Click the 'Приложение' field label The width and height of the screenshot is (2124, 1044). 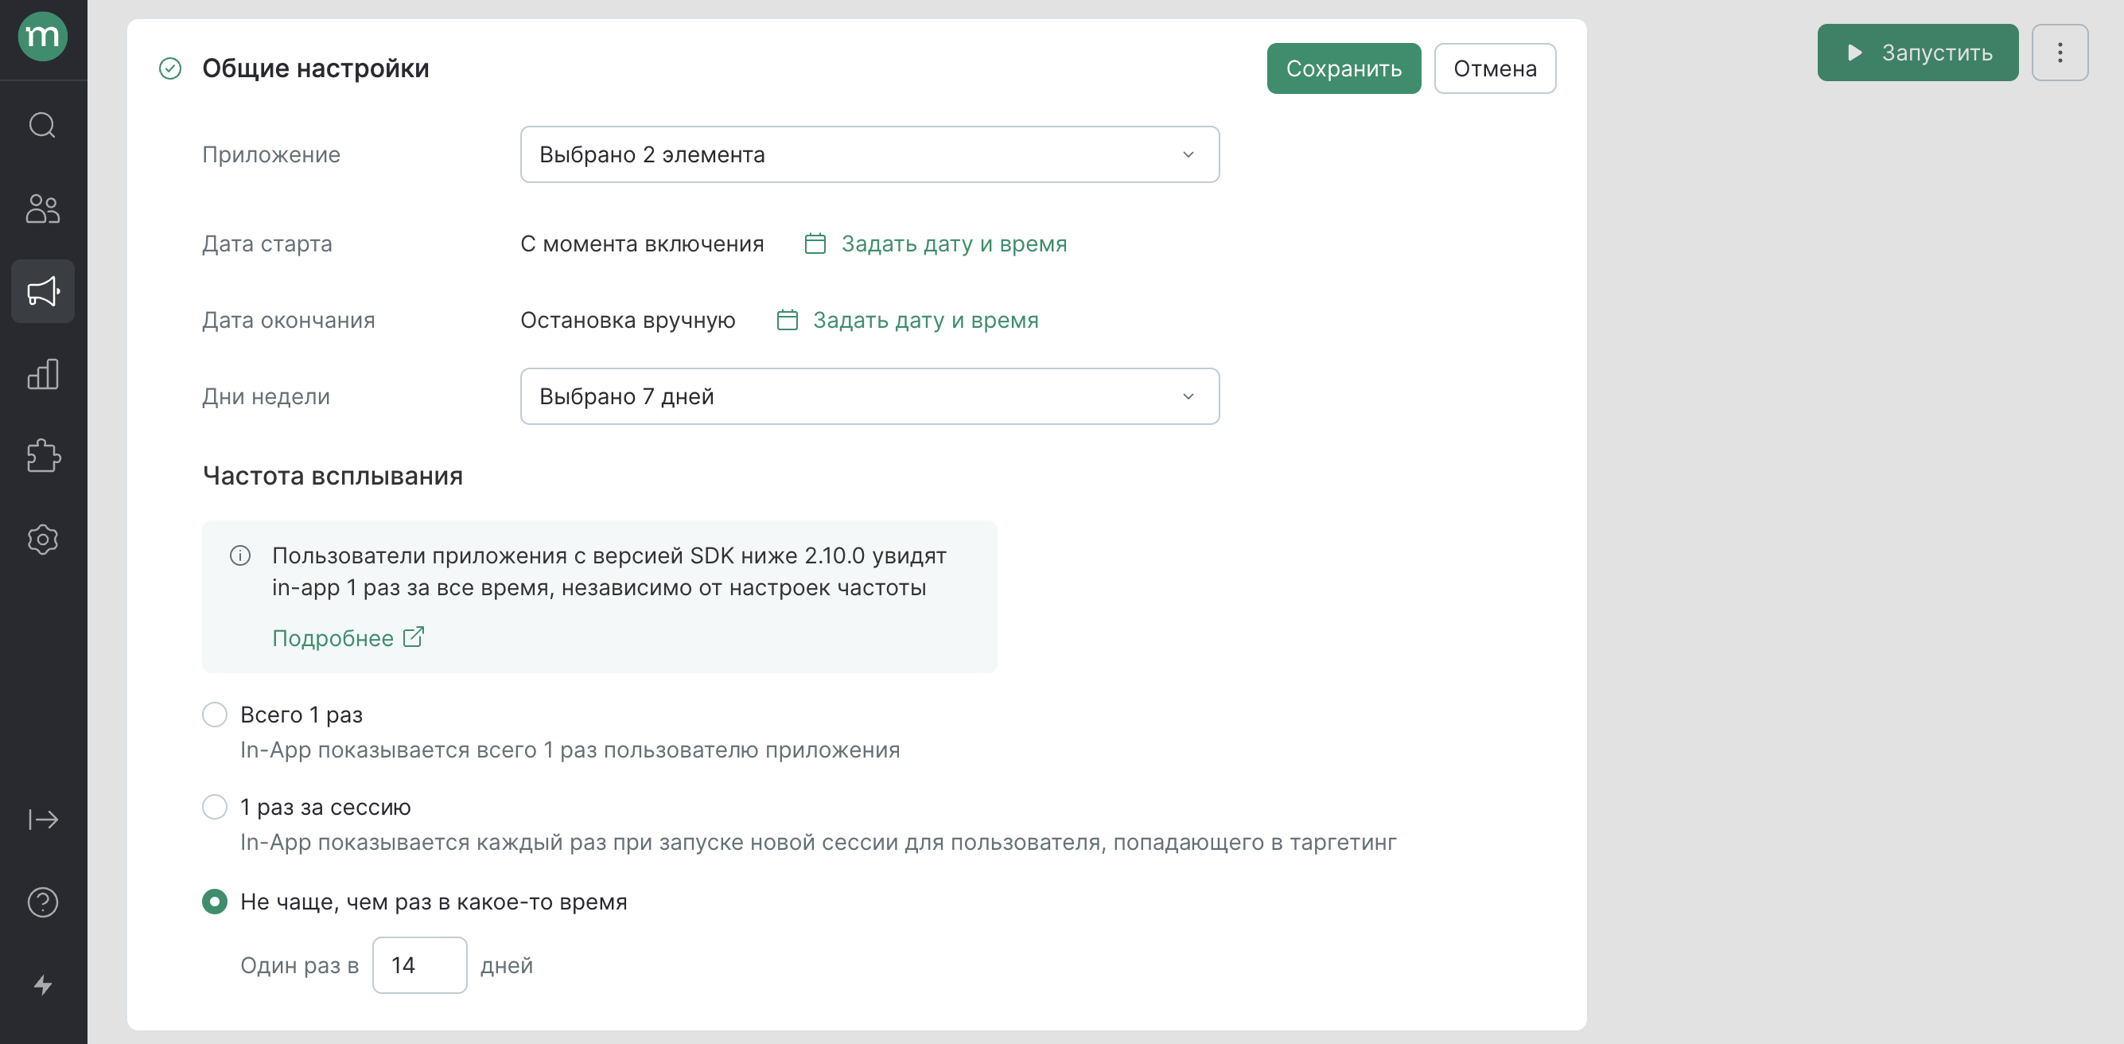(271, 154)
